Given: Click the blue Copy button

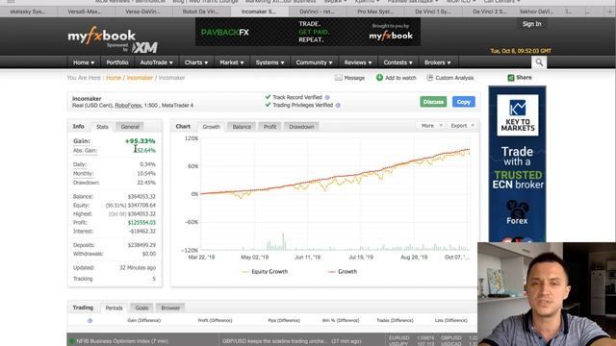Looking at the screenshot, I should (464, 102).
